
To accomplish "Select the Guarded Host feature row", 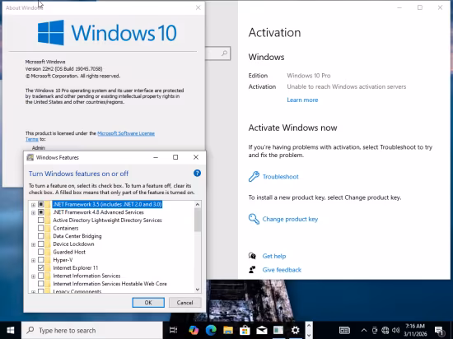I will (x=69, y=252).
